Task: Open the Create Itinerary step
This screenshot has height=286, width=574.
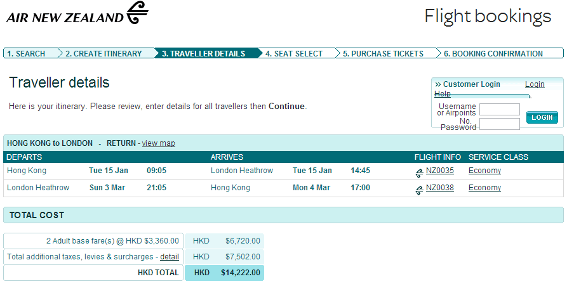Action: (103, 54)
